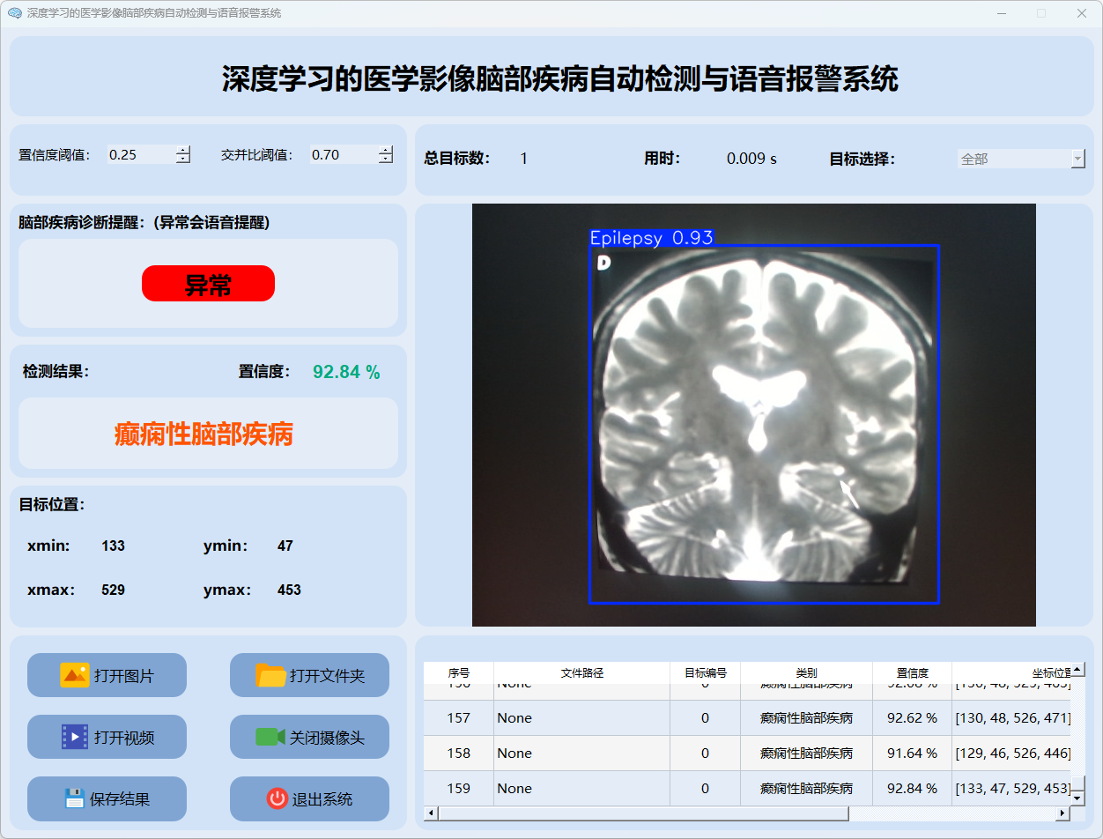Click the green camera icon on 关闭摄像头

(270, 737)
